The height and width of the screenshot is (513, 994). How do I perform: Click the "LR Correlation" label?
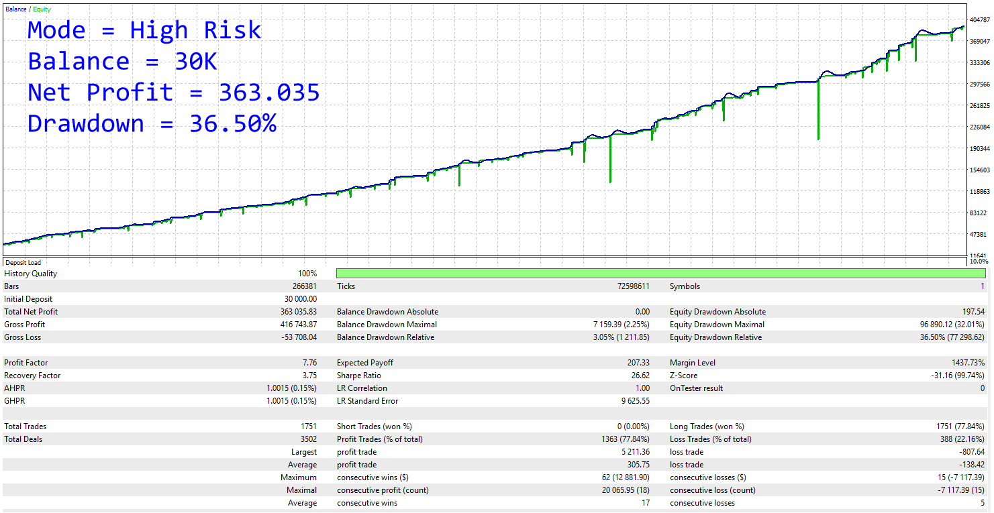coord(362,388)
